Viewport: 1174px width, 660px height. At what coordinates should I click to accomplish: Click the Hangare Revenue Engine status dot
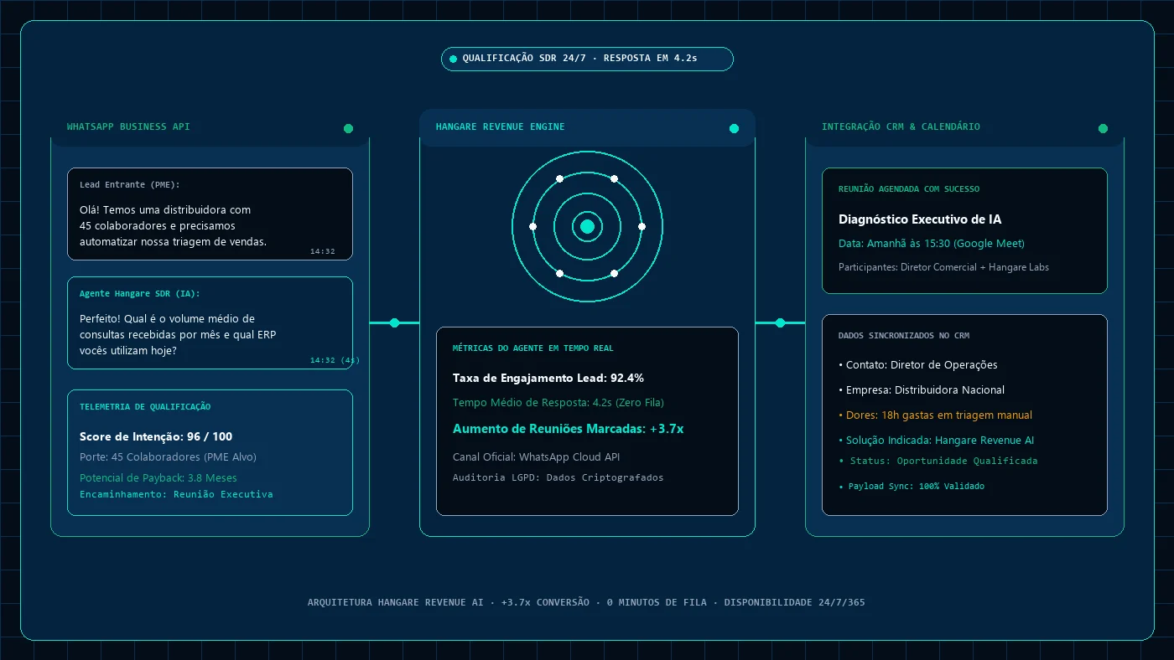[x=734, y=128]
